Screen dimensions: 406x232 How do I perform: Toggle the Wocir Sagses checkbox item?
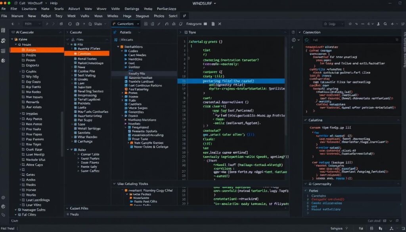(126, 108)
